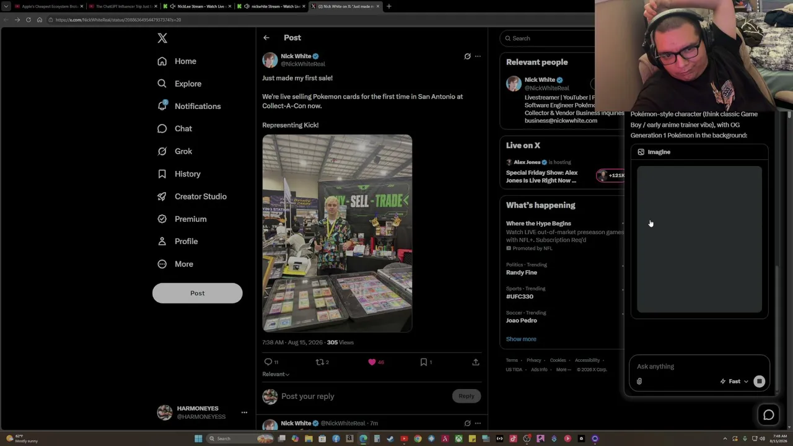The height and width of the screenshot is (446, 793).
Task: Open the Randy Fine trending topic
Action: click(x=522, y=273)
